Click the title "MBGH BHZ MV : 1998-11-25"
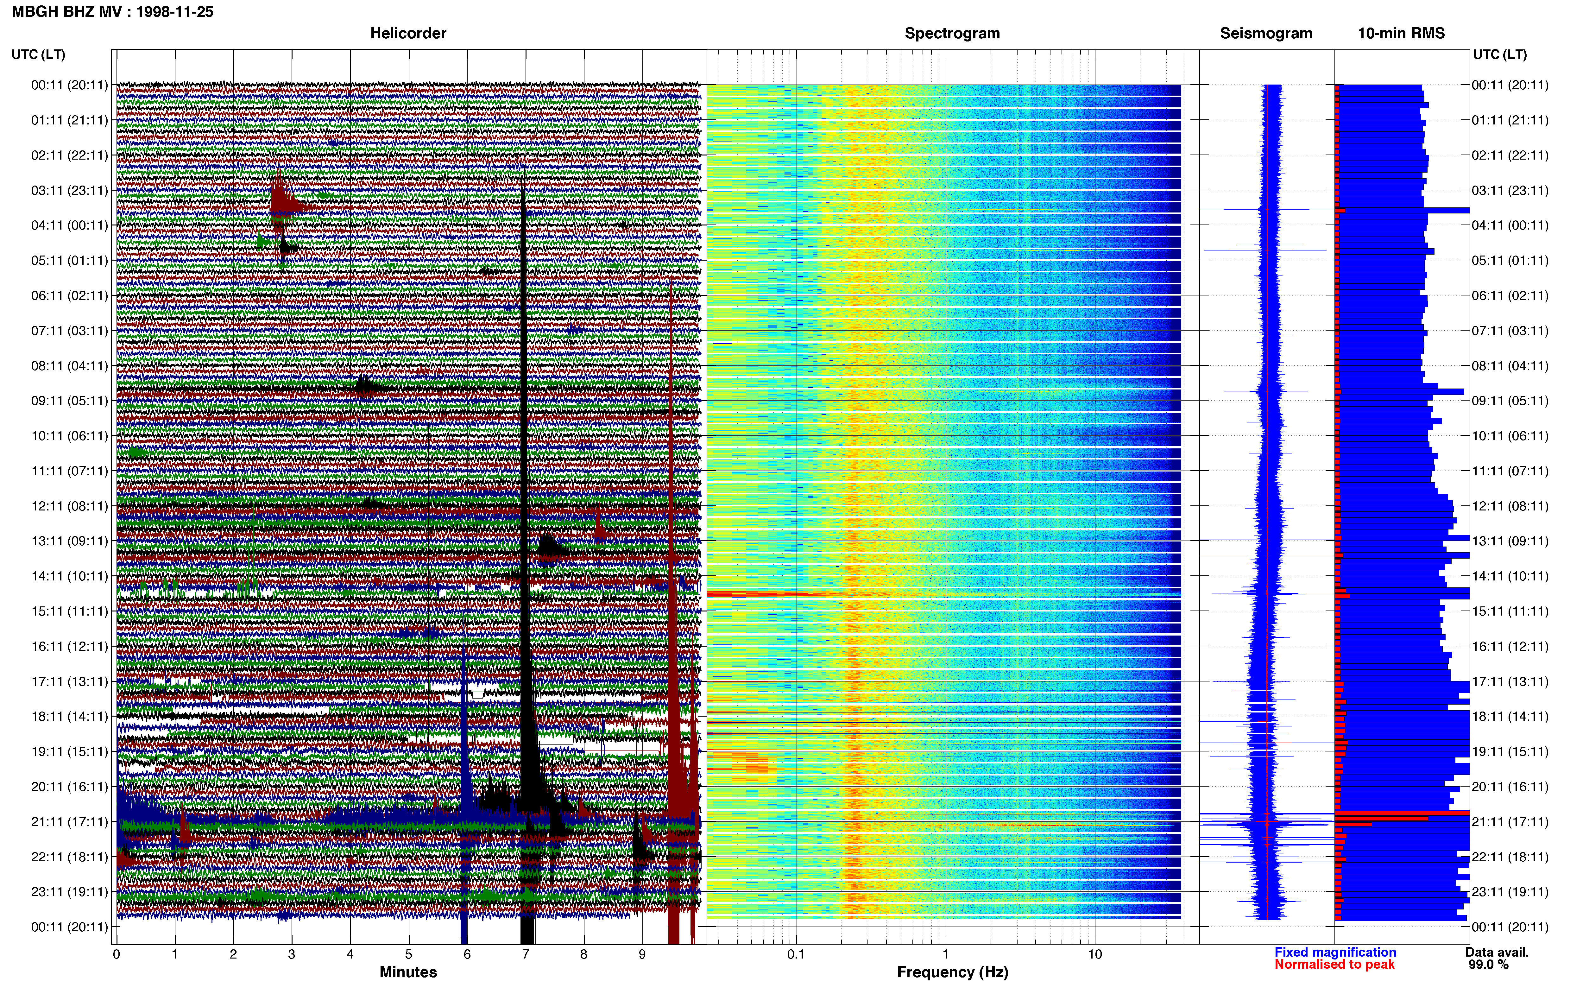 point(112,12)
